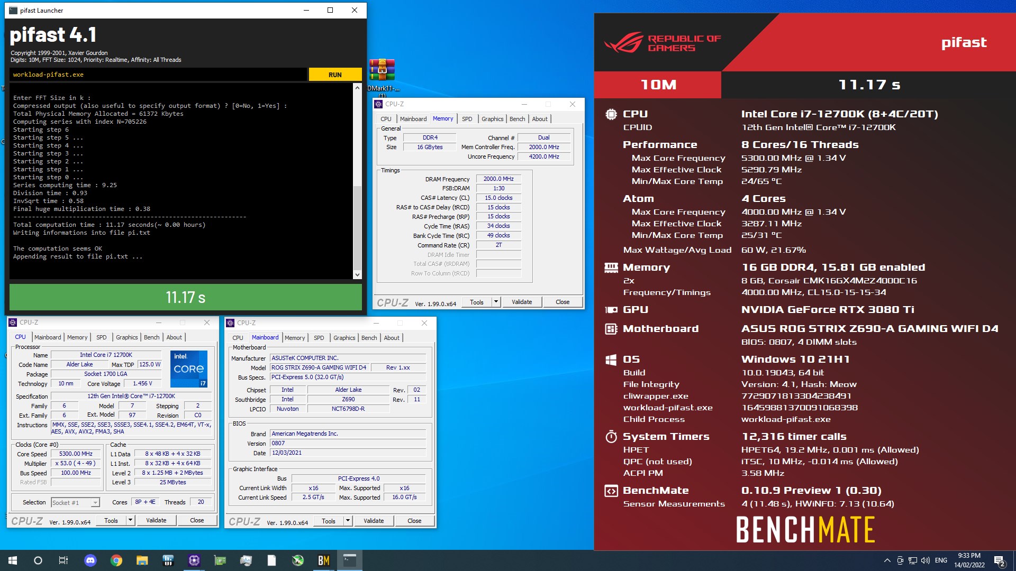Open the About tab in the CPU-Z Memory window
Viewport: 1016px width, 571px height.
point(540,119)
